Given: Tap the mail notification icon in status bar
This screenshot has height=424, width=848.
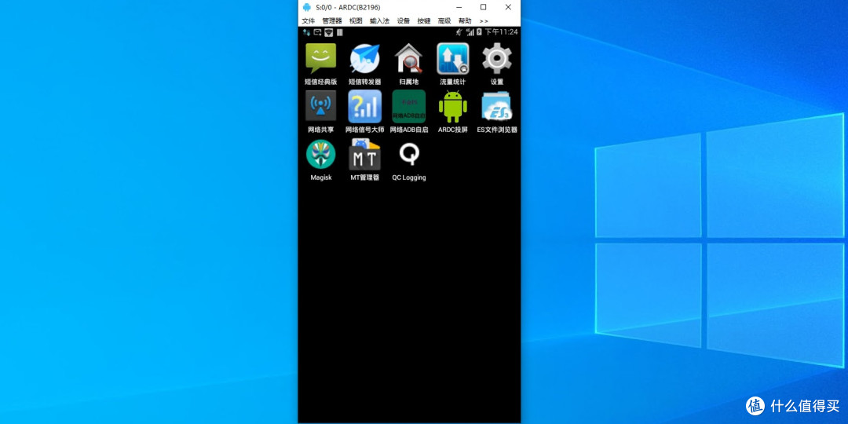Looking at the screenshot, I should click(317, 32).
